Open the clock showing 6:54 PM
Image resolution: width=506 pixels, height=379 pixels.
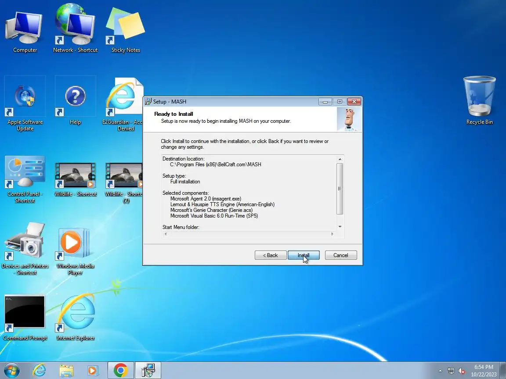click(x=484, y=371)
